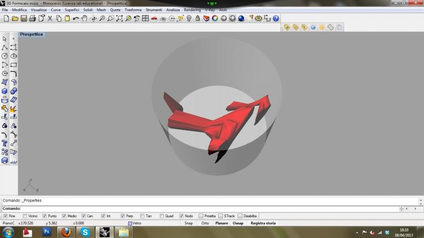Image resolution: width=424 pixels, height=238 pixels.
Task: Select the blue Box solid tool
Action: 5,91
